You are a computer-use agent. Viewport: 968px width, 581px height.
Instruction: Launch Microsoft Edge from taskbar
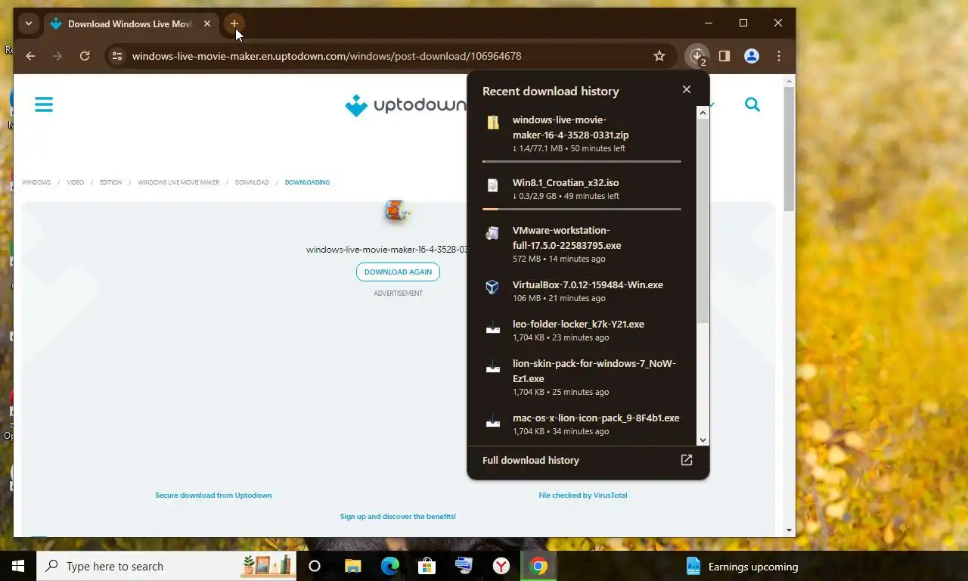click(x=389, y=566)
